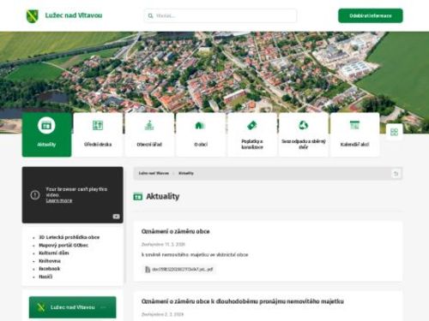Click the Úřední deska board icon

[x=98, y=125]
